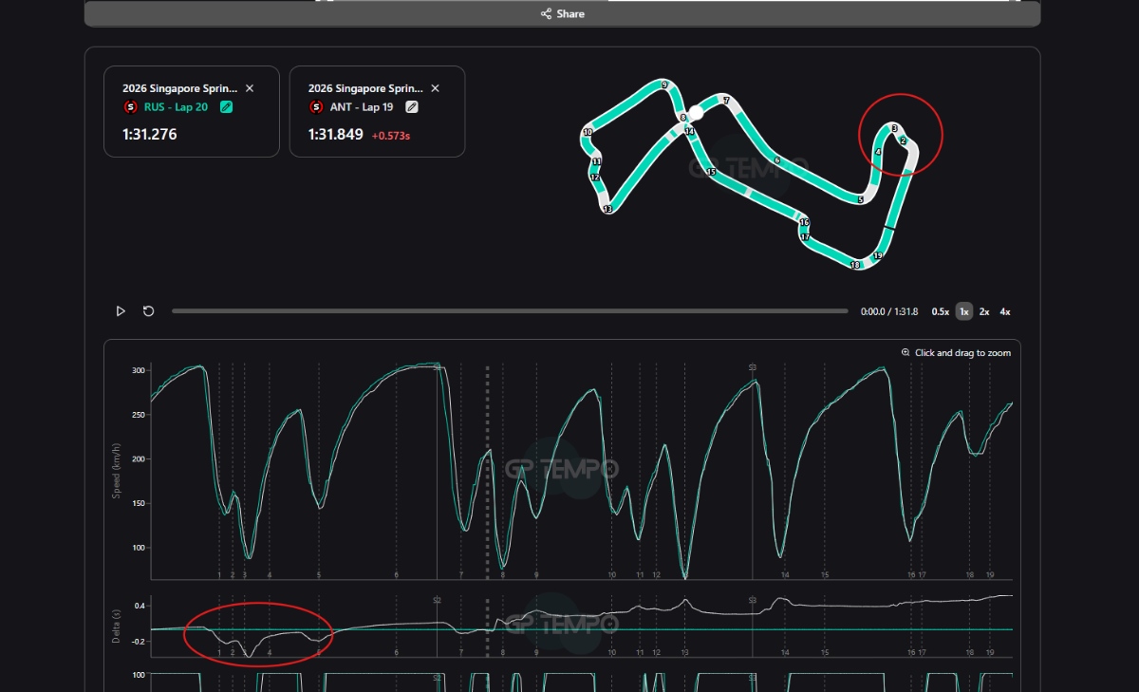Screen dimensions: 1139x692
Task: Click the turn 18 marker on the track map
Action: click(855, 265)
